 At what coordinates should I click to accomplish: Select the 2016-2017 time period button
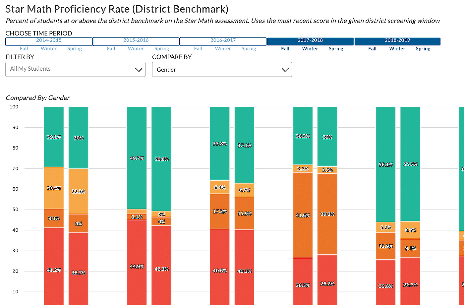[x=223, y=41]
